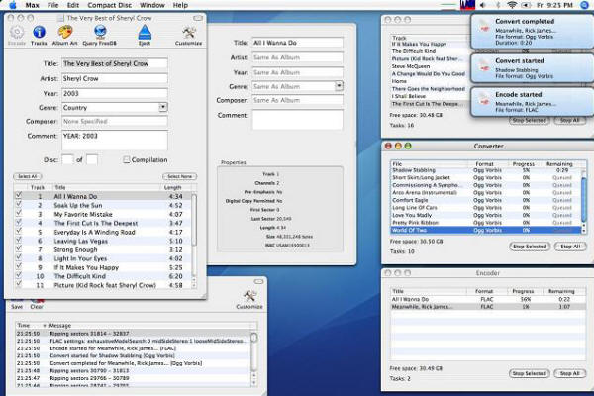The height and width of the screenshot is (396, 594).
Task: Select All I Wanna Do row in Encoder
Action: coord(488,299)
